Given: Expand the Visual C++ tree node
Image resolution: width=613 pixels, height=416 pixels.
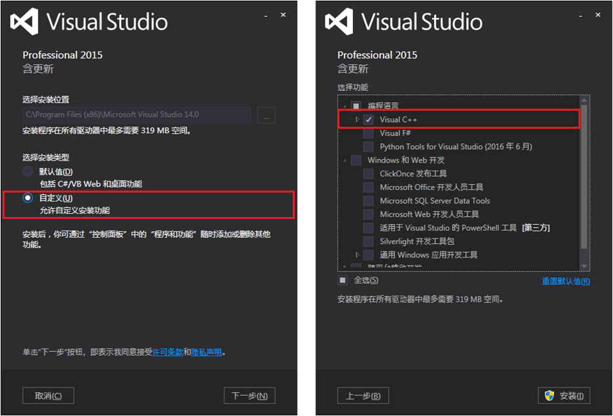Looking at the screenshot, I should (x=357, y=120).
